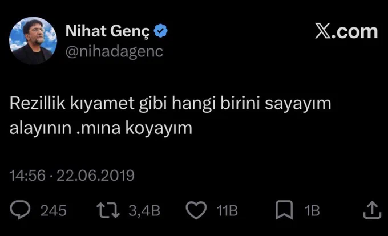View the 11B likes count
Viewport: 388px width, 236px height.
[x=227, y=210]
